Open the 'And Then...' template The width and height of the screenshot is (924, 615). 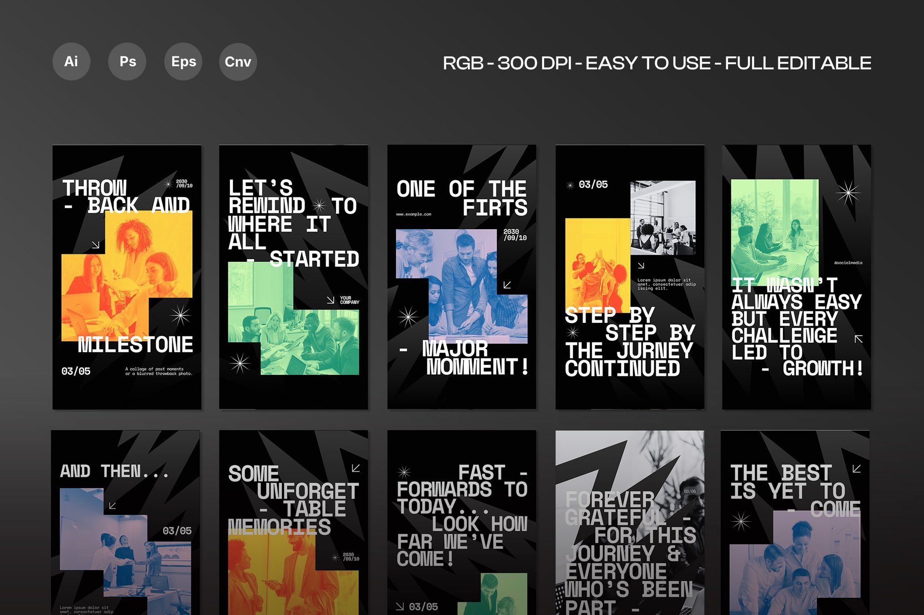(126, 523)
